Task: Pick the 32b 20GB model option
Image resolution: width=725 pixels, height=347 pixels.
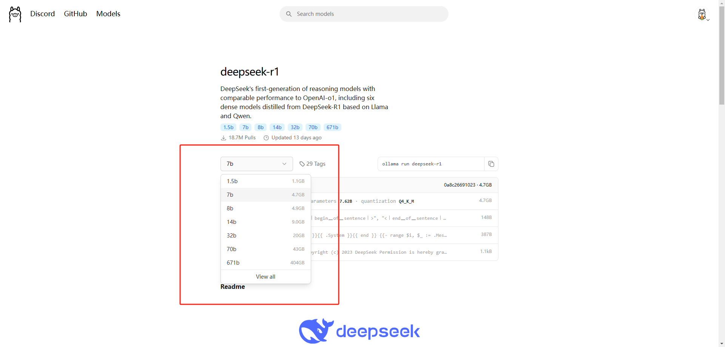Action: click(x=265, y=236)
